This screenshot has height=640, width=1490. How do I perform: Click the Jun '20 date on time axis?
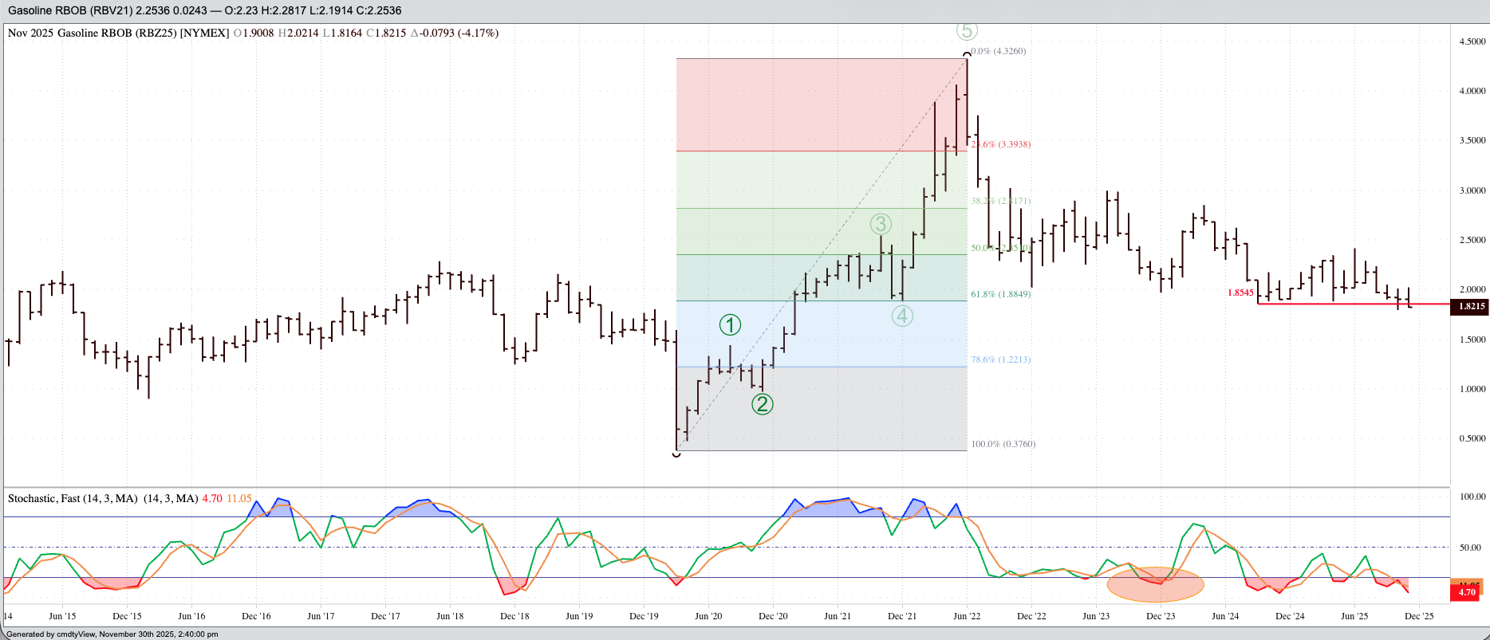click(708, 616)
